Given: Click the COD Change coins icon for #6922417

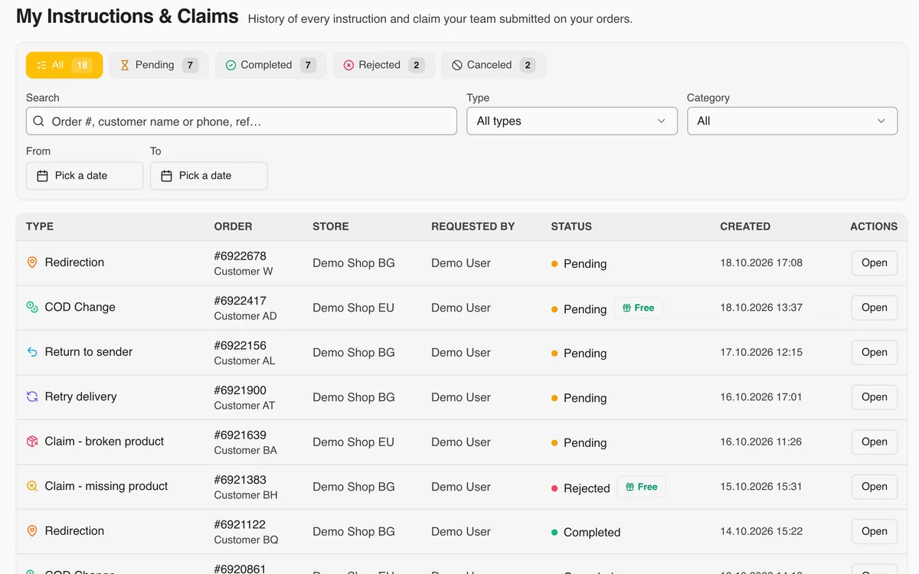Looking at the screenshot, I should 32,307.
